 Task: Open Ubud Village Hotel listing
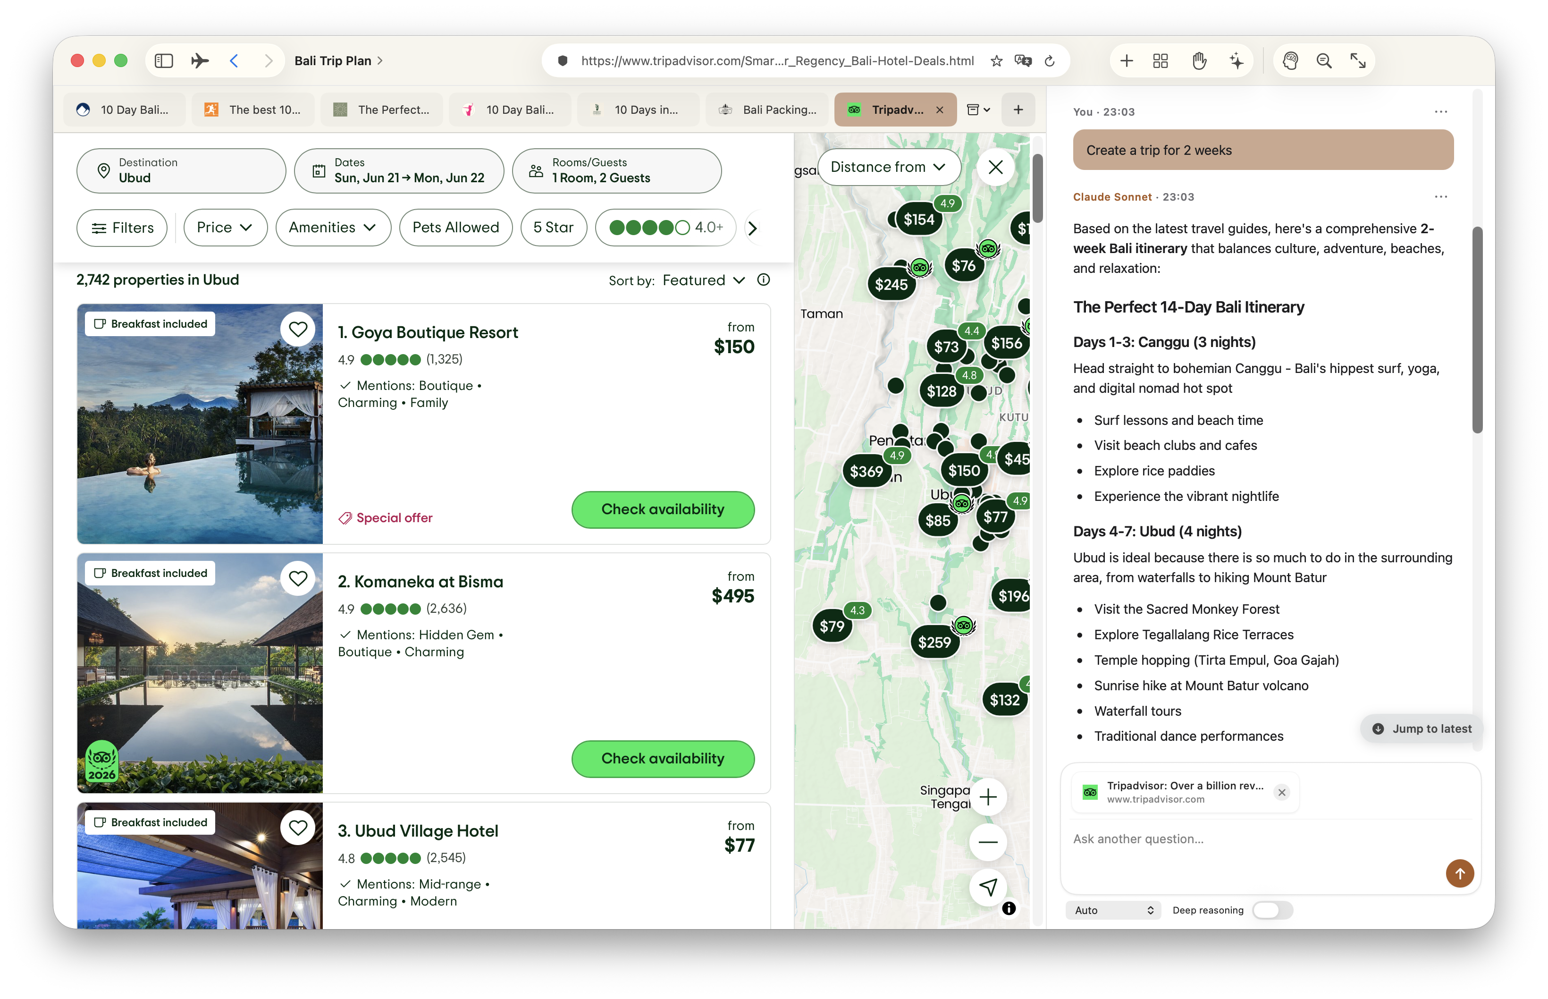[x=418, y=831]
